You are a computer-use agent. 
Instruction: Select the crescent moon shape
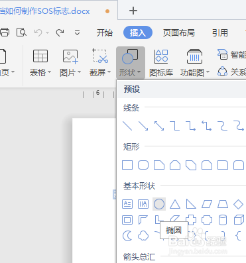(127, 236)
